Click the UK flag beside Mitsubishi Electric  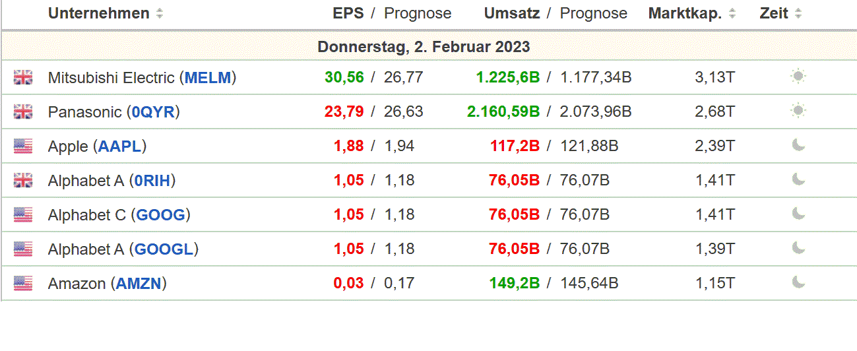[x=23, y=78]
